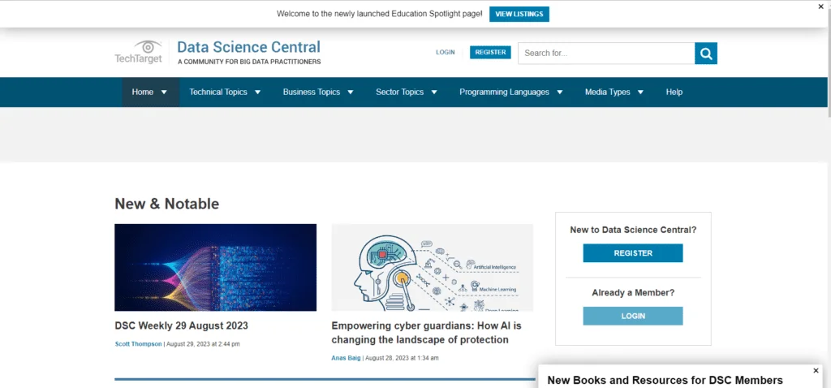
Task: Expand the Technical Topics dropdown arrow
Action: (257, 93)
